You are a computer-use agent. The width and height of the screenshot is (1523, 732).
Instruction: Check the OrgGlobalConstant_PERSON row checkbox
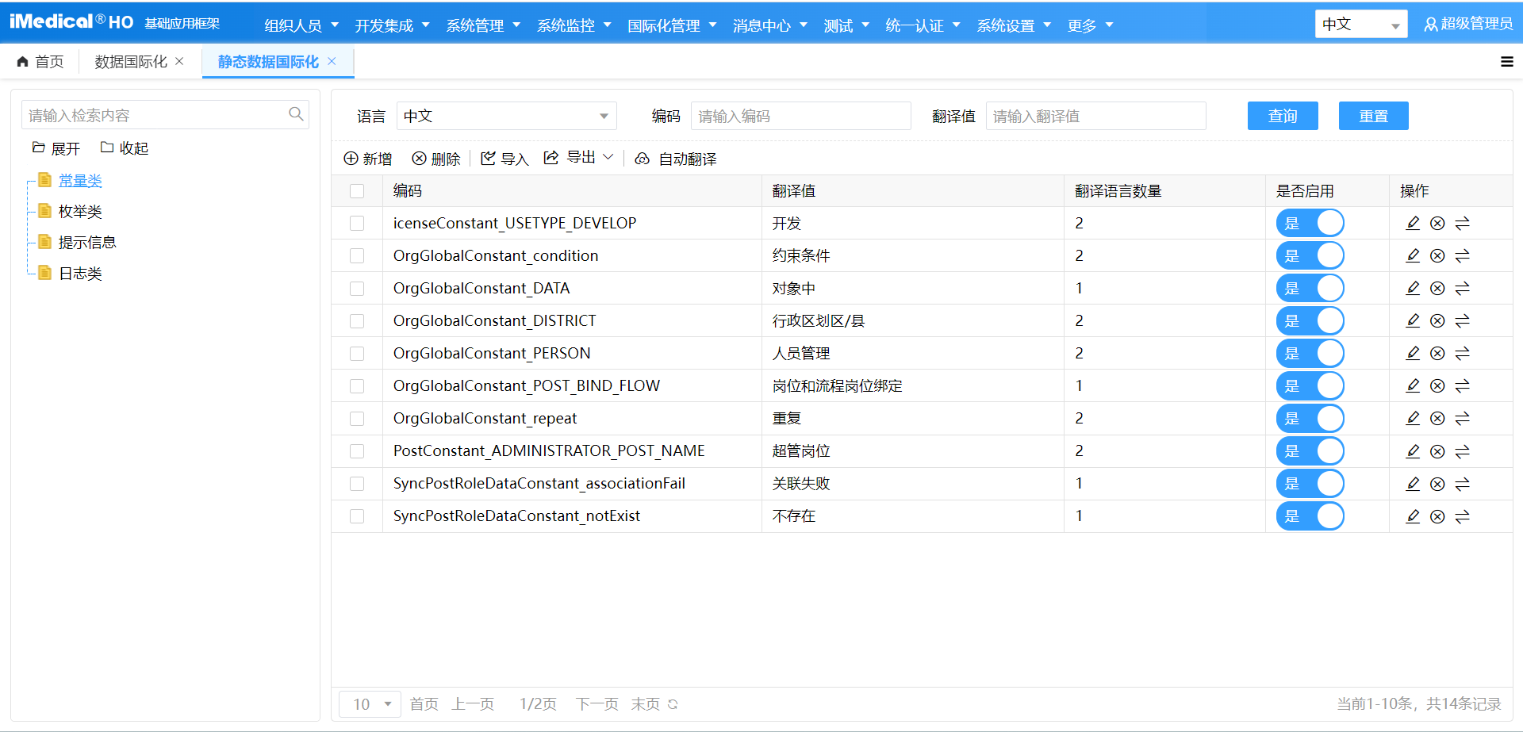click(x=357, y=354)
